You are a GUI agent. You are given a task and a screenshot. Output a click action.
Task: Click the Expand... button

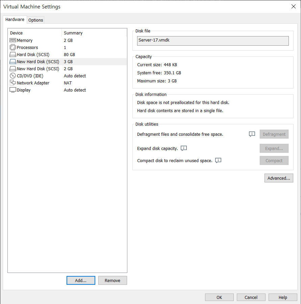coord(274,148)
